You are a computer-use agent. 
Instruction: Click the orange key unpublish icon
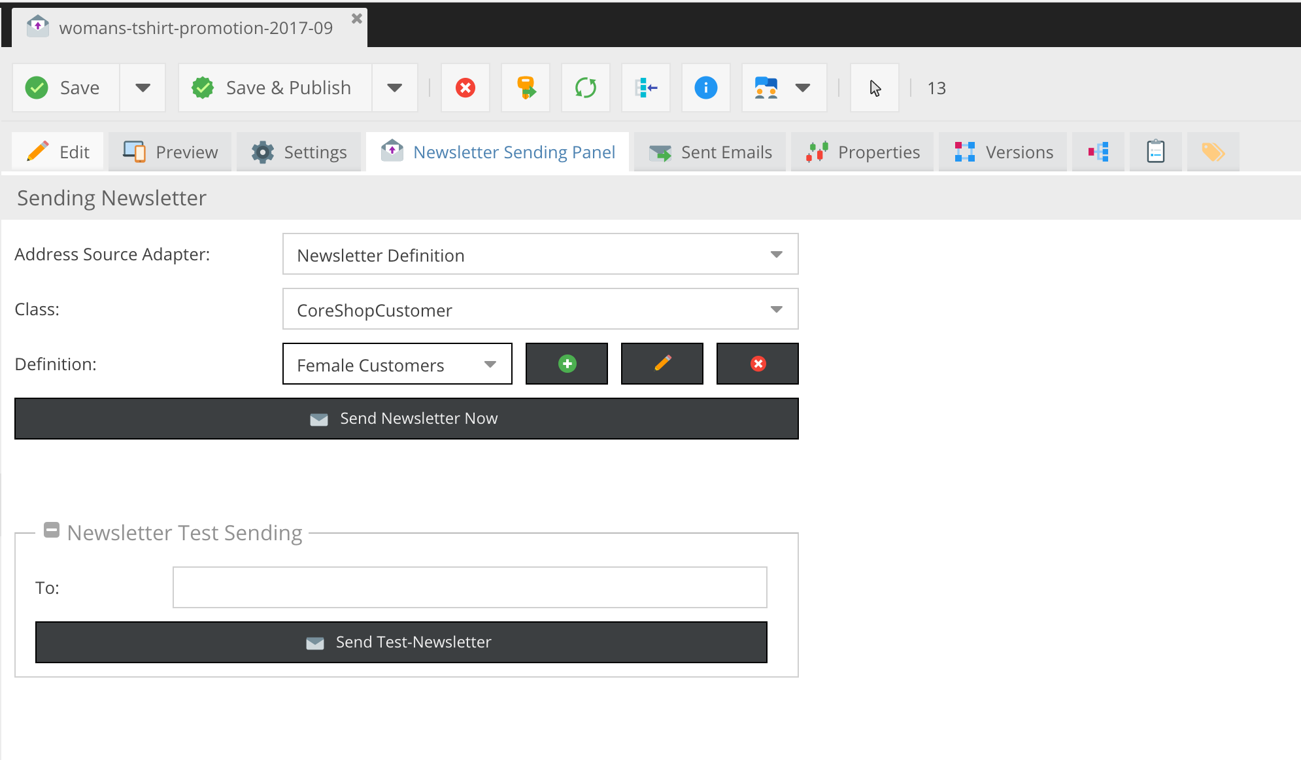pyautogui.click(x=526, y=88)
